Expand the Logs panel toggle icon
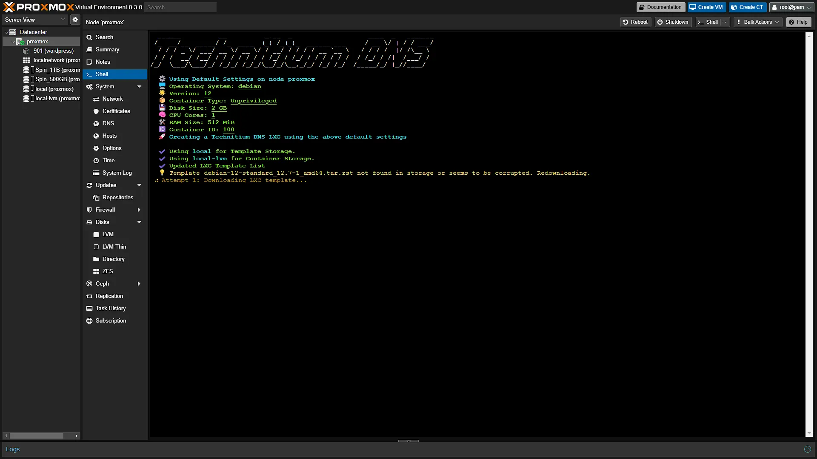The width and height of the screenshot is (817, 459). [x=807, y=449]
